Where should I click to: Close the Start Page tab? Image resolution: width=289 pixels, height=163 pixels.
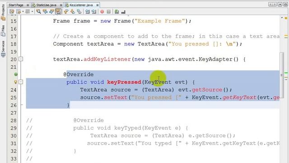(x=28, y=5)
